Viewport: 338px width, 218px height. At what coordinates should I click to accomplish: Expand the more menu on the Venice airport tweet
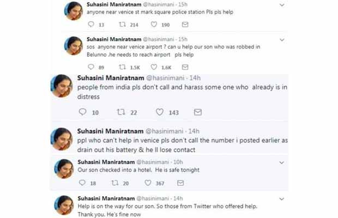pyautogui.click(x=281, y=39)
